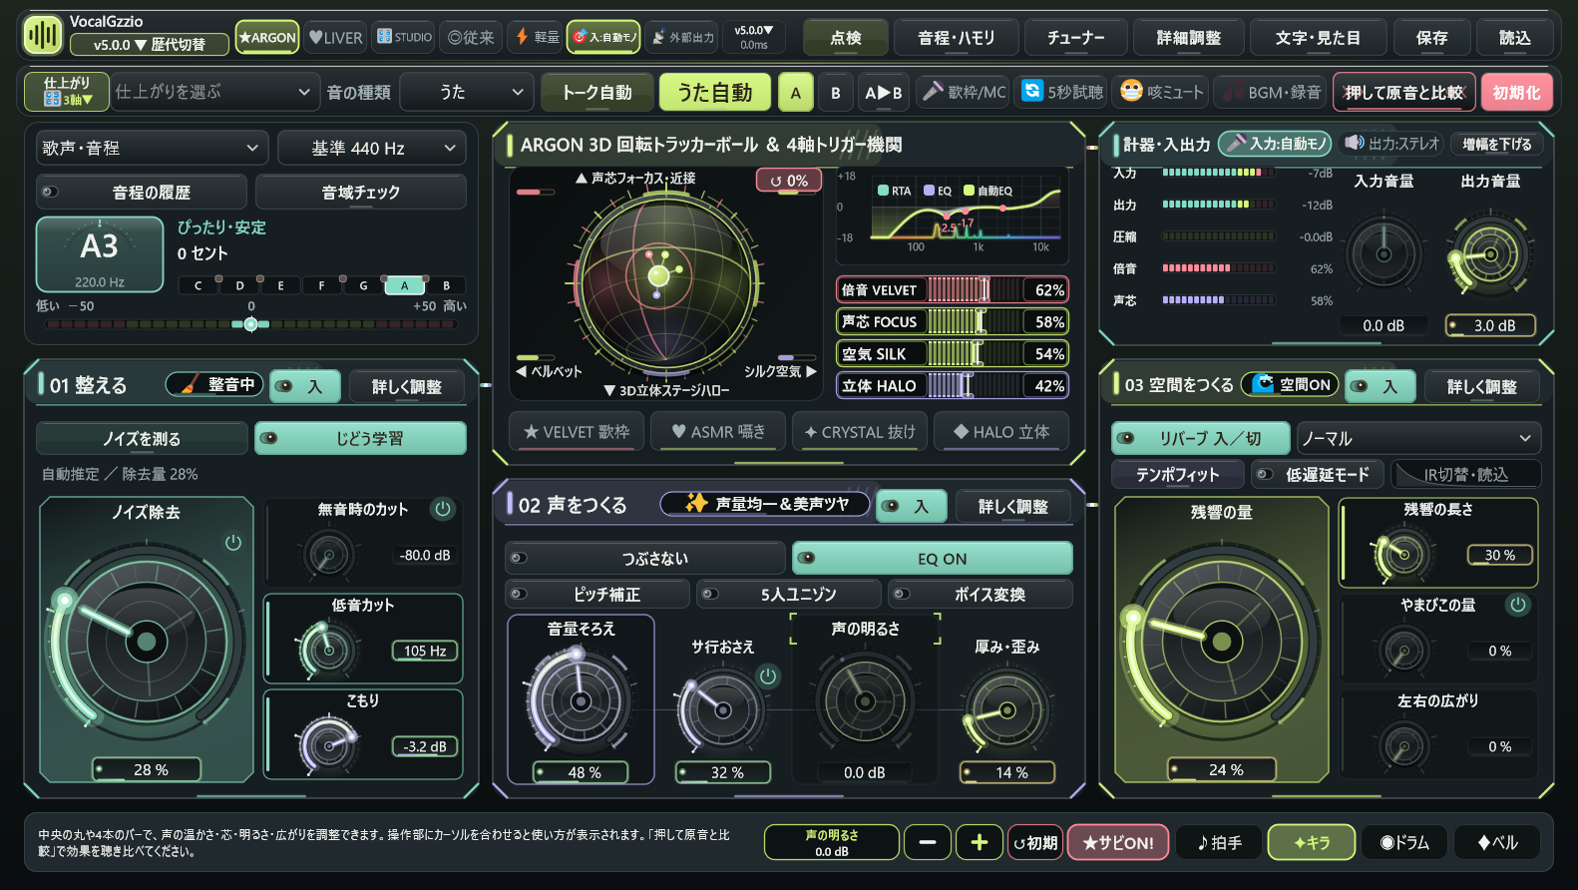Image resolution: width=1578 pixels, height=890 pixels.
Task: Toggle power icon for サ行おさえ
Action: point(768,675)
